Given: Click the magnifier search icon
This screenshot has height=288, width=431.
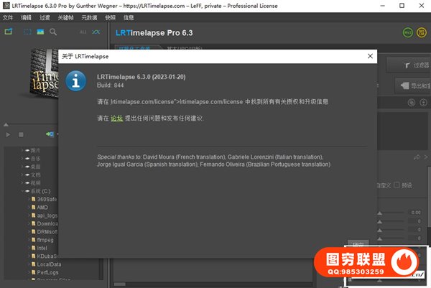Looking at the screenshot, I should [52, 32].
